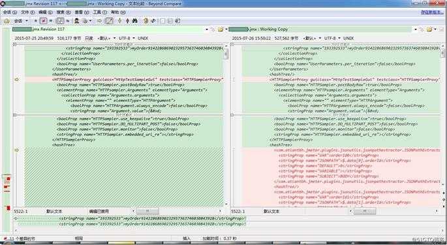
Task: Click the left pane UNIX line-ending label
Action: pos(143,39)
